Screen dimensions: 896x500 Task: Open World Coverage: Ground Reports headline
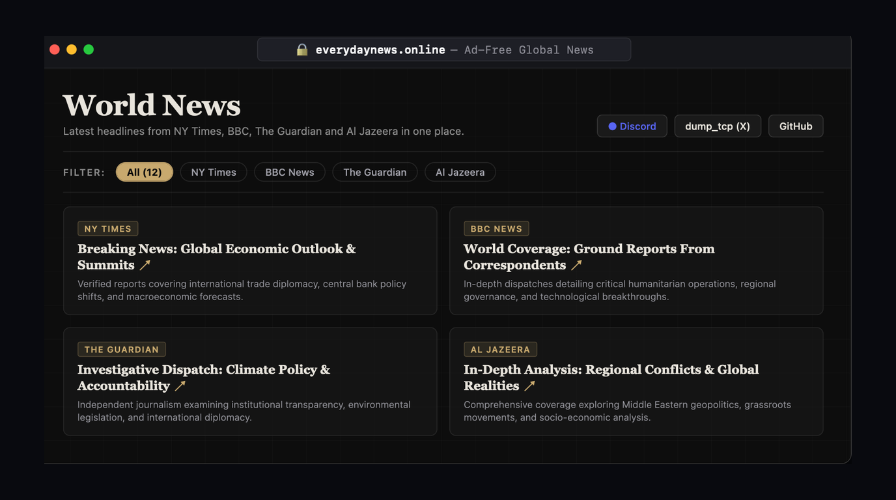pyautogui.click(x=589, y=257)
